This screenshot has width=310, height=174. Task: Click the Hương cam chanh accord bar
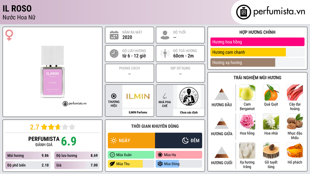[x=257, y=52]
